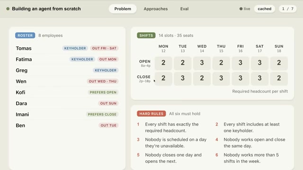Select the Thursday CLOSE shift cell
Viewport: 303px width, 170px height.
(221, 79)
